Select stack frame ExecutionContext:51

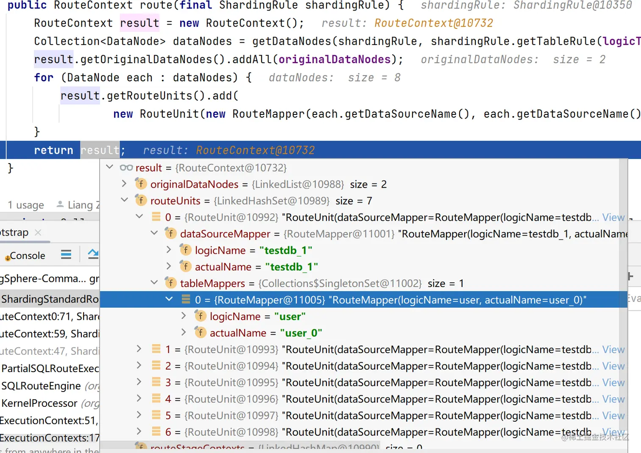tap(50, 421)
